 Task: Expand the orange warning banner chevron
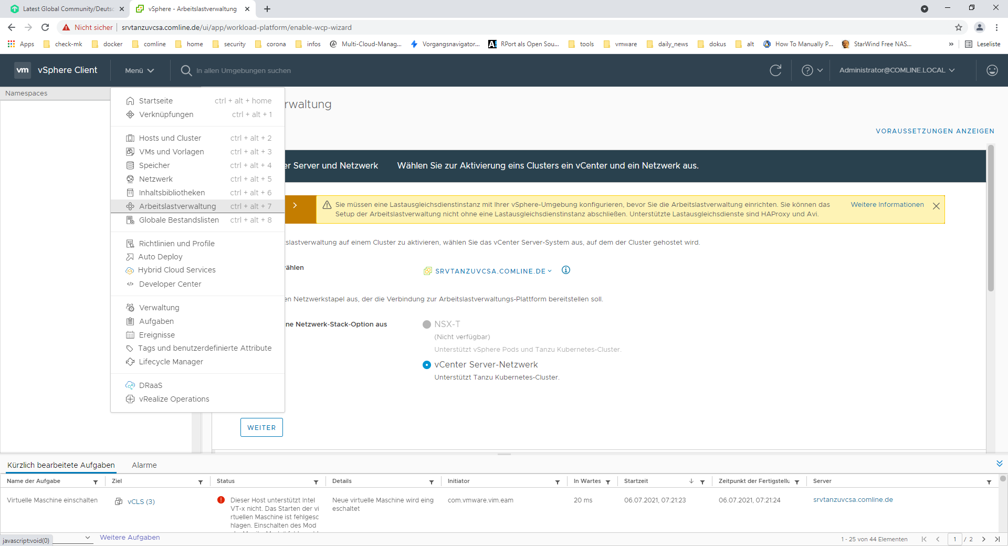[295, 205]
